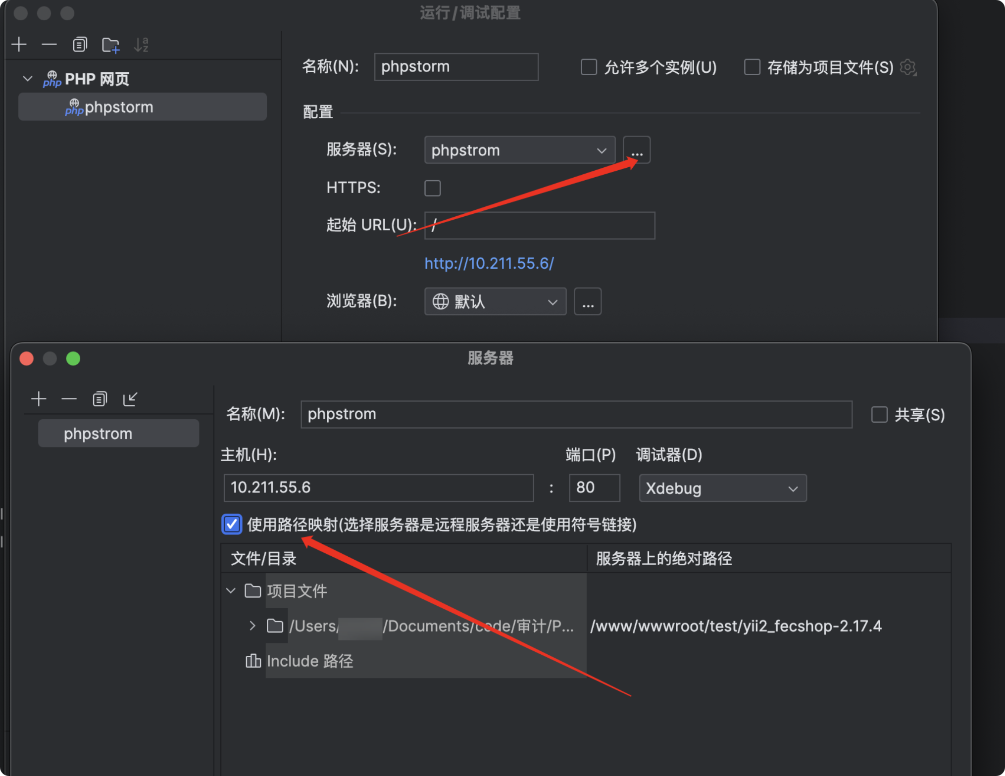Open the http://10.211.55.6/ link
Image resolution: width=1005 pixels, height=776 pixels.
pos(489,263)
